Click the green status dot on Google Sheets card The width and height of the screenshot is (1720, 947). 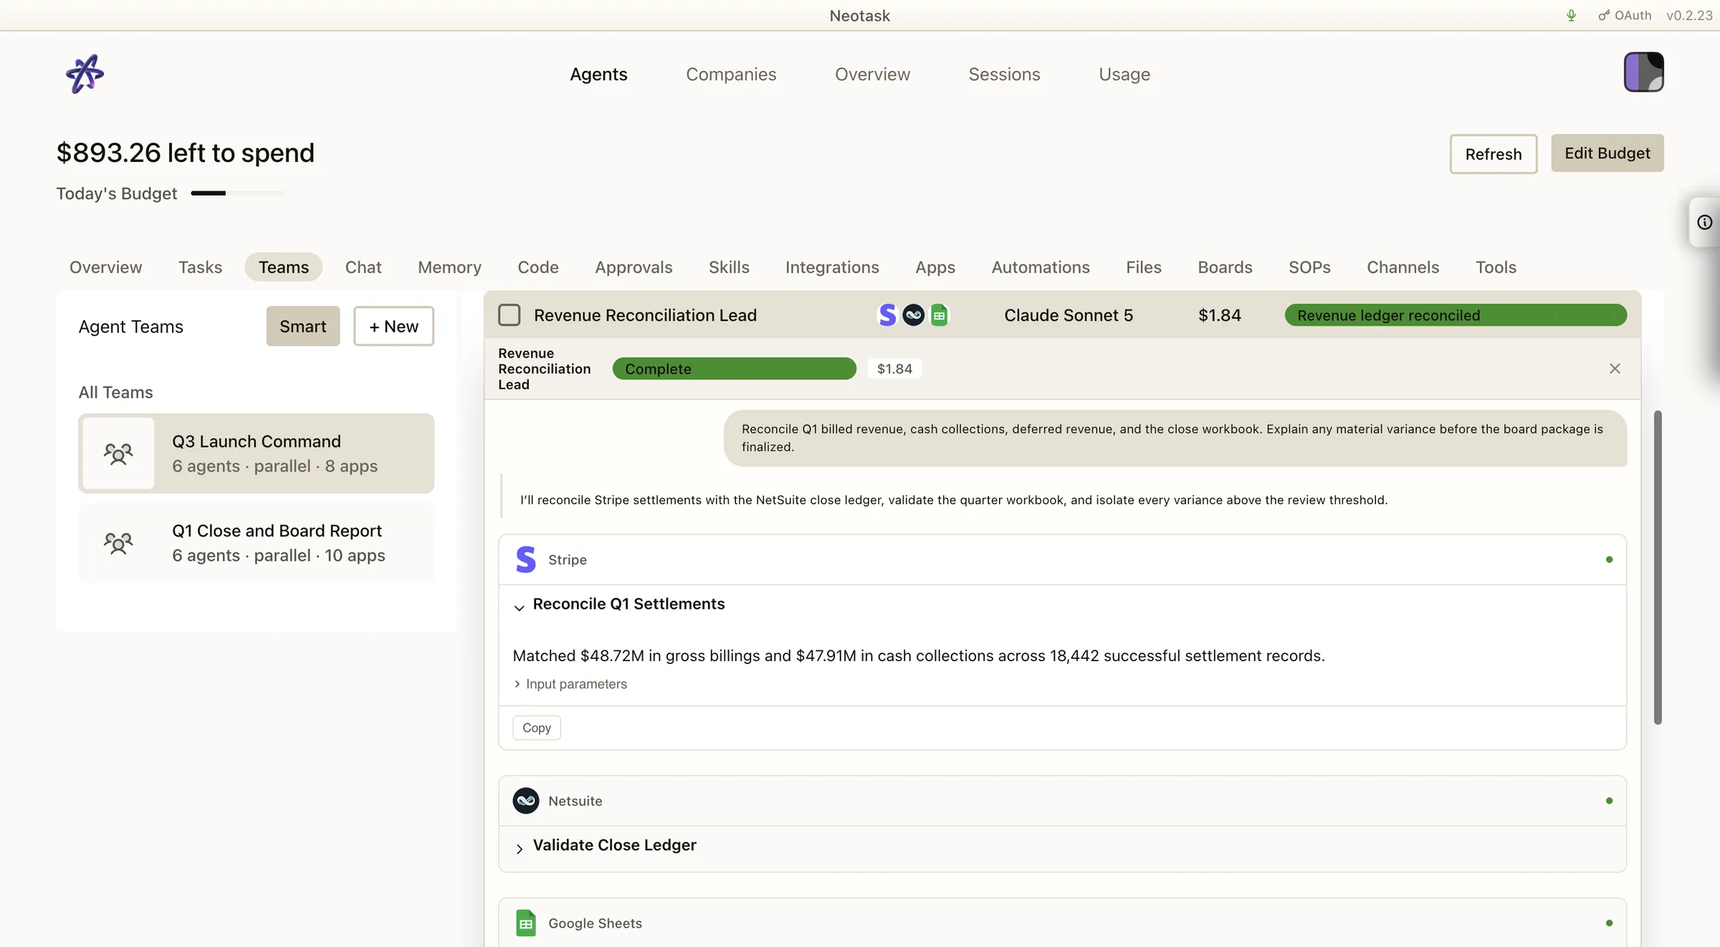[x=1609, y=923]
